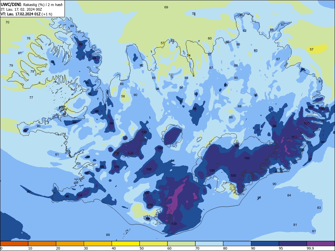The width and height of the screenshot is (335, 251).
Task: Click the '58' humidity value on the map
Action: tap(123, 96)
